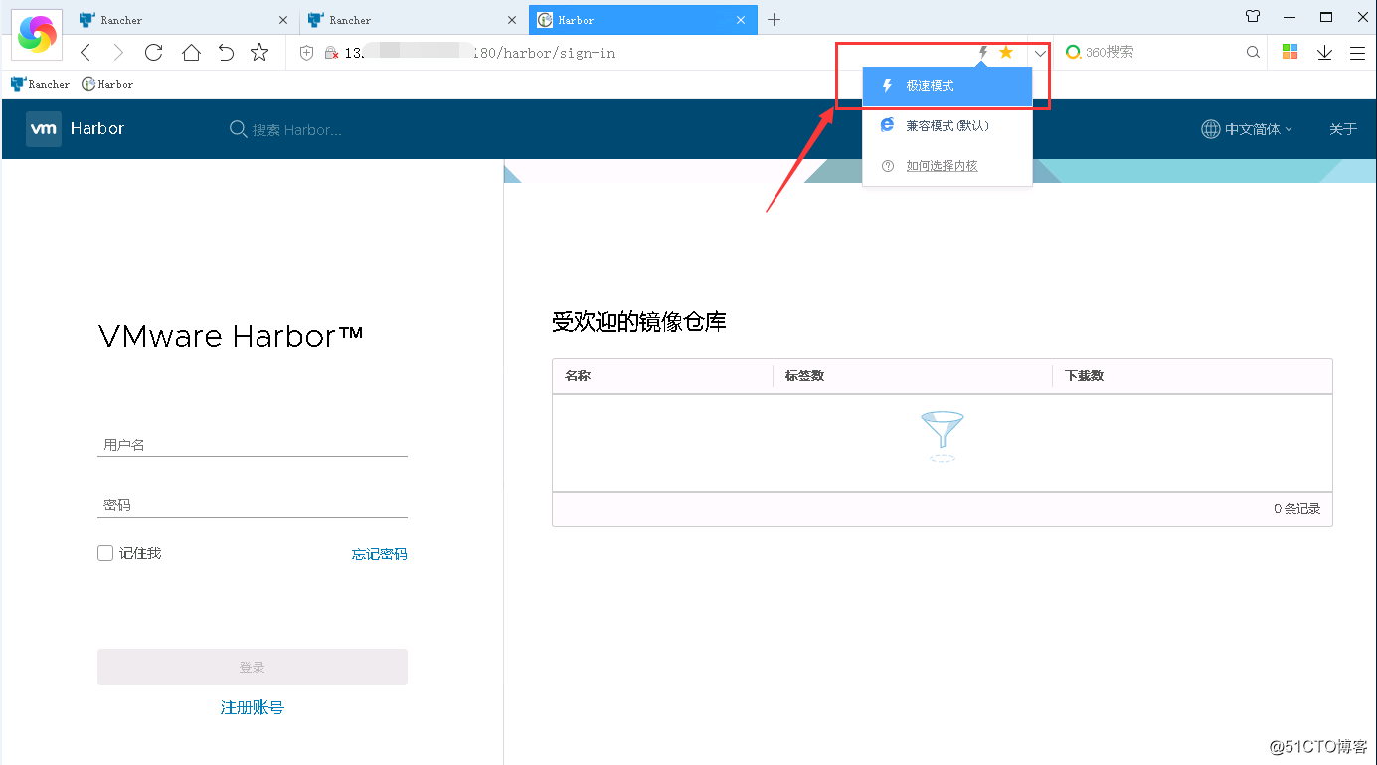Open a new tab with plus button

coord(775,19)
